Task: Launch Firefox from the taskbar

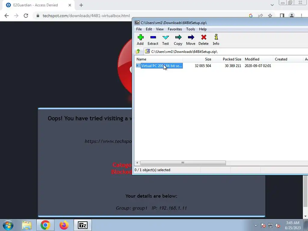Action: pos(64,225)
